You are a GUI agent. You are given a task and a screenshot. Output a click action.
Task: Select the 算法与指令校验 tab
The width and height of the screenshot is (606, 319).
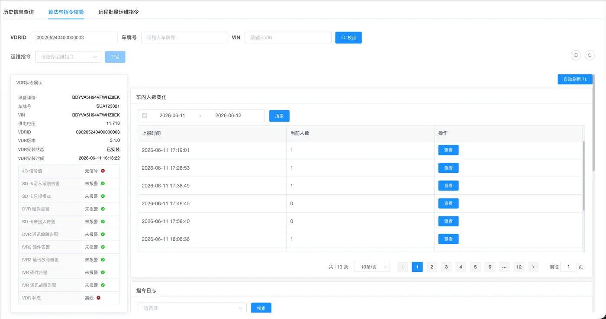tap(66, 12)
